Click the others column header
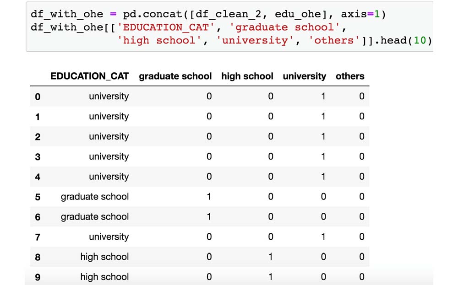This screenshot has height=285, width=458. (x=350, y=76)
